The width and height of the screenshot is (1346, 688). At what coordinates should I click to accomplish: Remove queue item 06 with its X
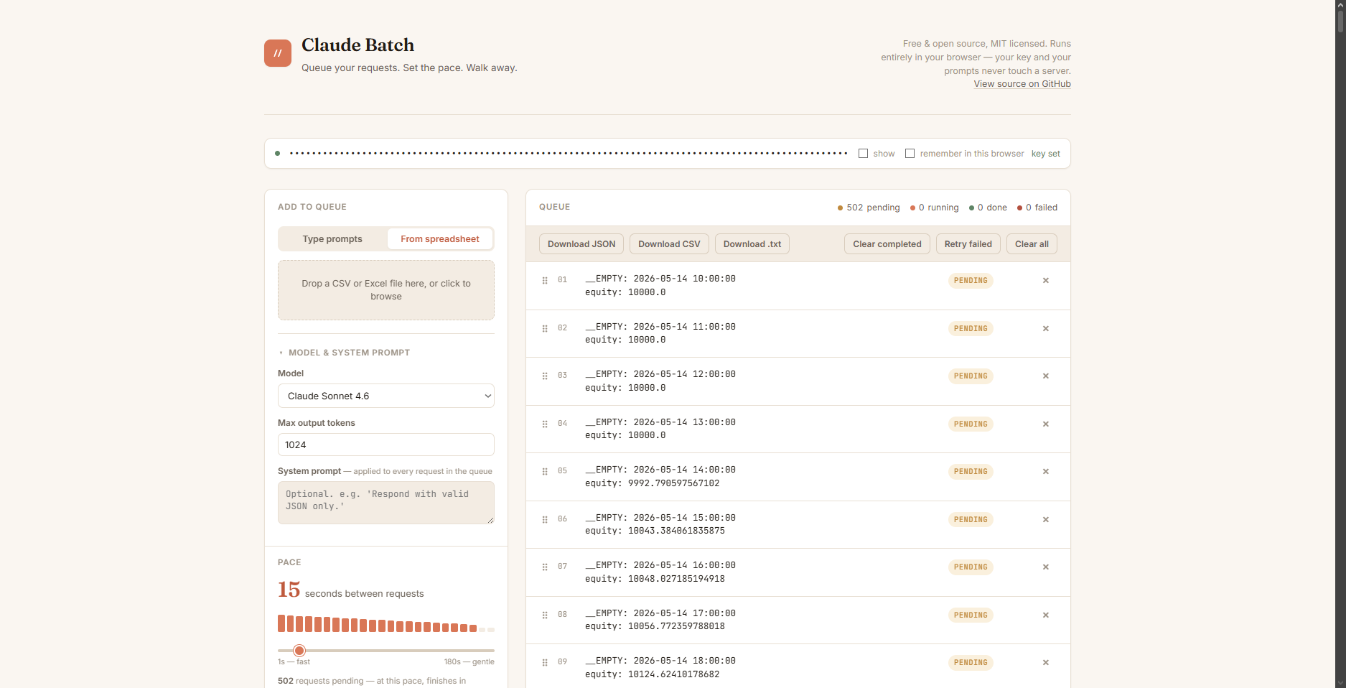(x=1046, y=520)
